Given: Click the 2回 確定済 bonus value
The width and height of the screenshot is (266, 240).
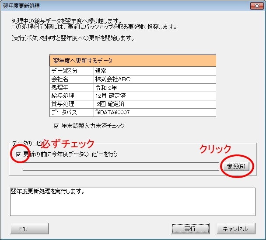Looking at the screenshot, I should pyautogui.click(x=155, y=104).
